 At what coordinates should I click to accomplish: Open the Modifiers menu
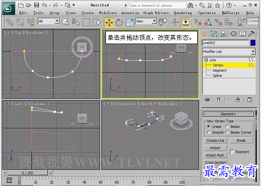coord(108,13)
